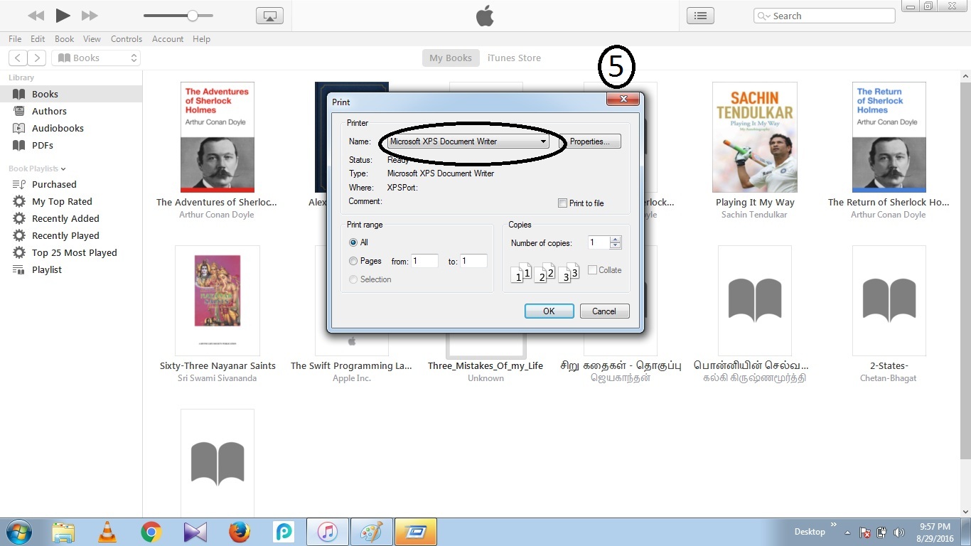This screenshot has width=971, height=546.
Task: Skip ahead with the Next track button
Action: (x=90, y=16)
